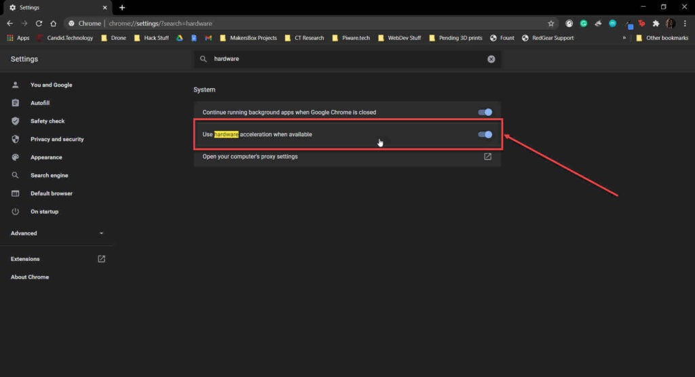695x377 pixels.
Task: Open the Google Drive bookmark icon
Action: tap(179, 38)
